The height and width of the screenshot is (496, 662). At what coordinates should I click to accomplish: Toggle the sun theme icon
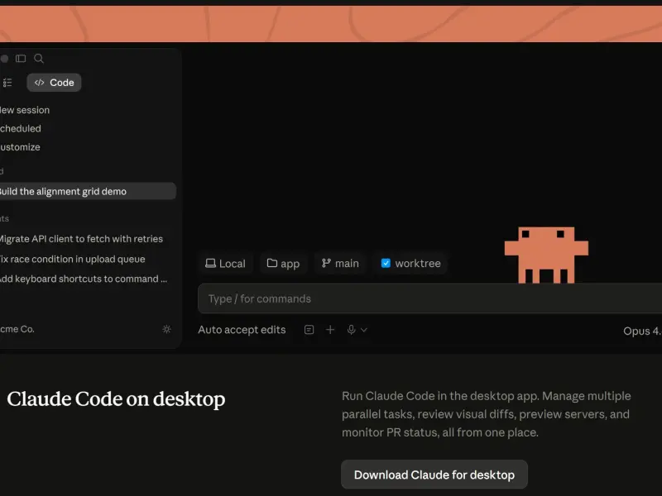(x=167, y=329)
